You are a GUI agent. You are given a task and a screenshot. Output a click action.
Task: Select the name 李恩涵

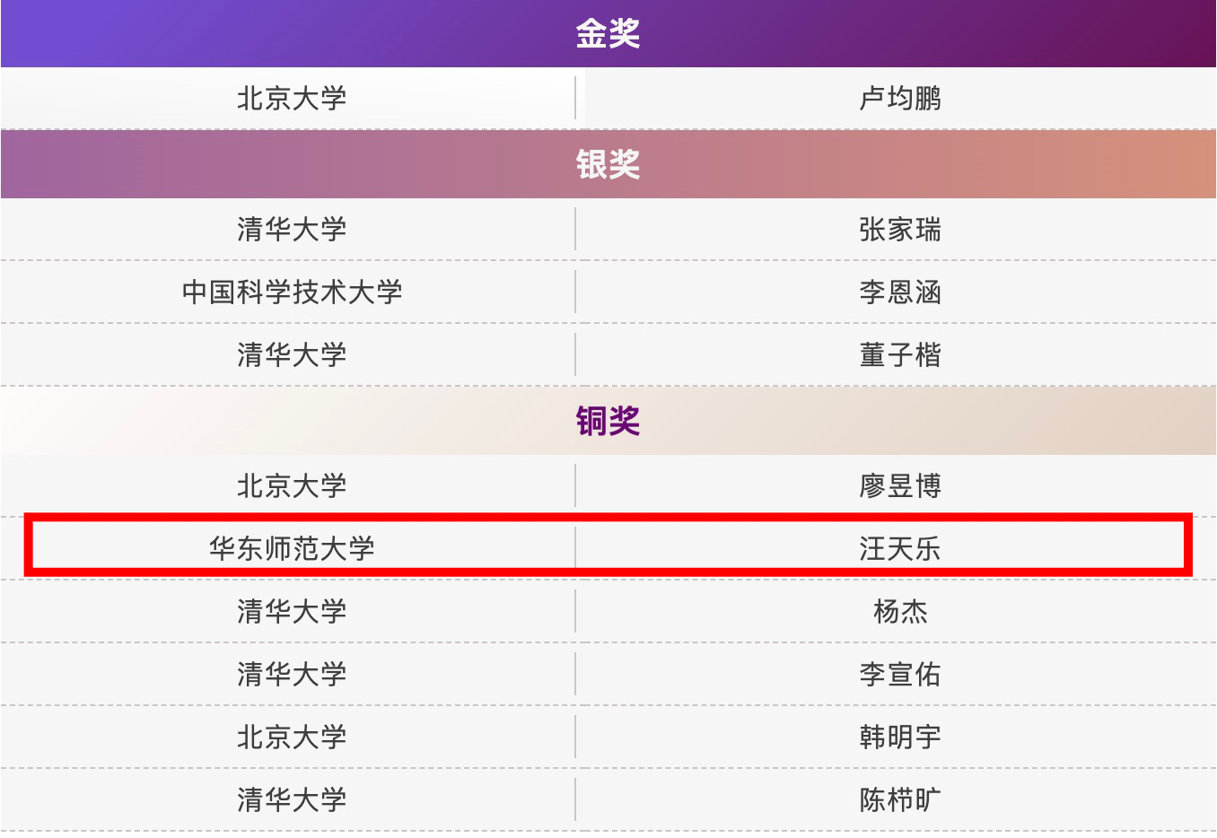click(x=899, y=292)
